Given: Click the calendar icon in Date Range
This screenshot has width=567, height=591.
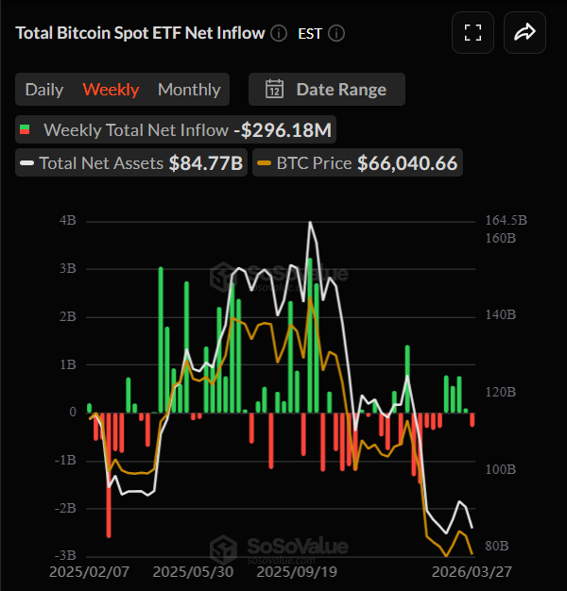Looking at the screenshot, I should [274, 90].
